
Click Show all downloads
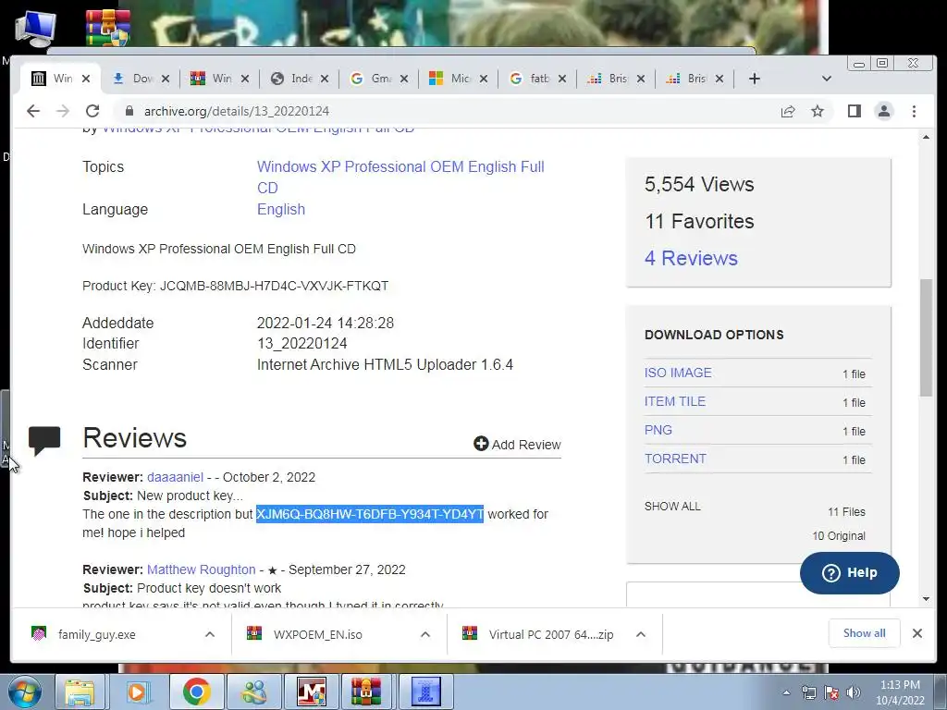(x=865, y=633)
